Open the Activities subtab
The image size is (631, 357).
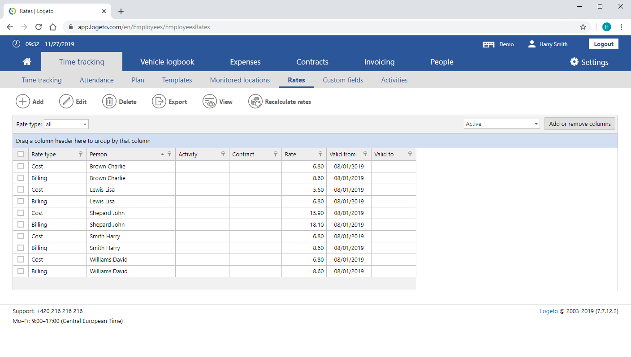[x=394, y=80]
